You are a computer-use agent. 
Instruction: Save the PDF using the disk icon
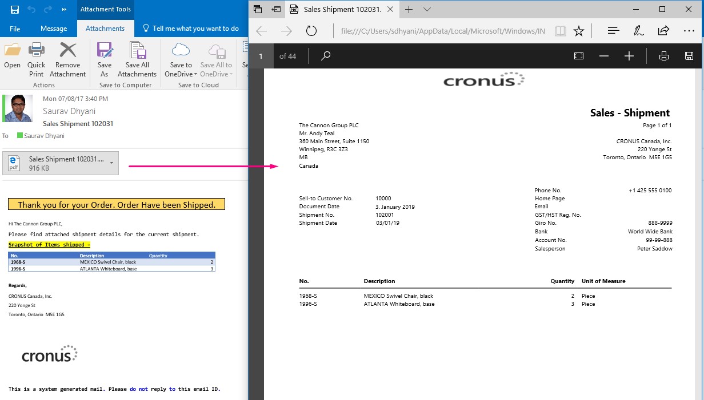[x=689, y=56]
